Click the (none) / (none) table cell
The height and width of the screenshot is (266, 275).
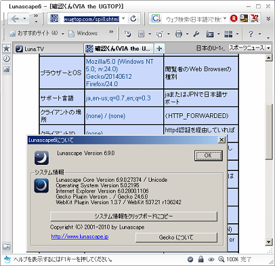[x=124, y=116]
